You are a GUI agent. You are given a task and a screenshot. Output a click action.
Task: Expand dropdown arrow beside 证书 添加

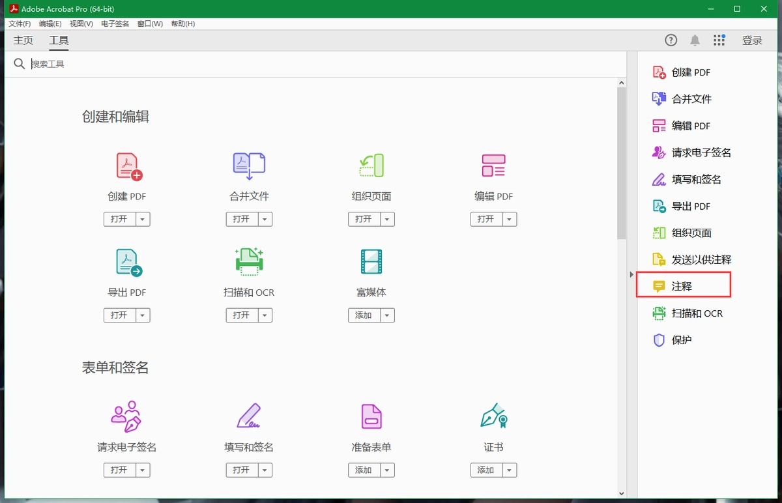[x=510, y=470]
